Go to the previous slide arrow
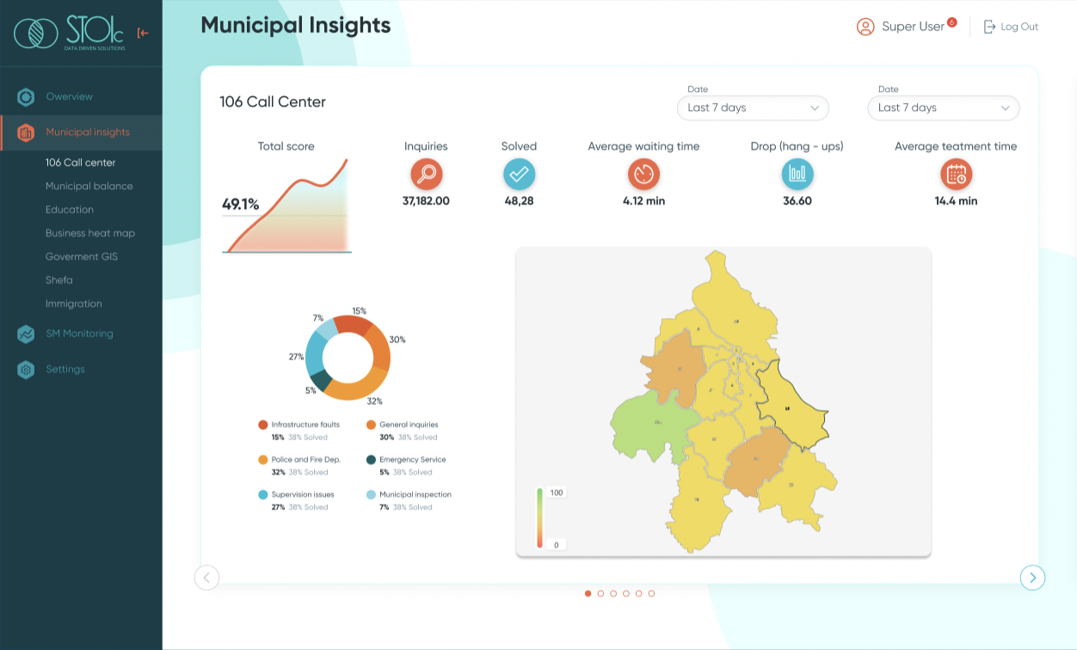The image size is (1077, 650). point(206,578)
